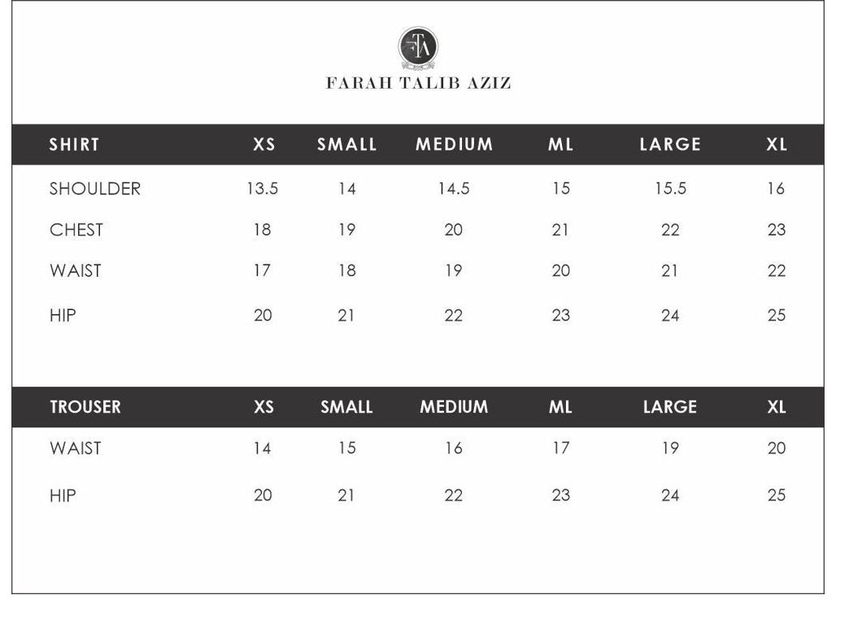Select the TROUSER table header label
Viewport: 849px width, 617px height.
coord(85,407)
